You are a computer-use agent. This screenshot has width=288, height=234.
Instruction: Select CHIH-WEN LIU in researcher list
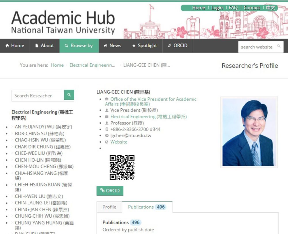[39, 196]
